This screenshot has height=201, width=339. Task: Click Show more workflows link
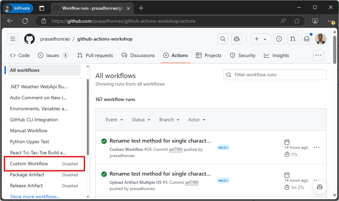click(35, 197)
